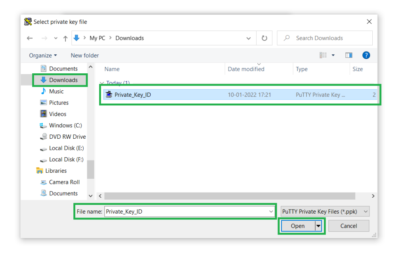Screen dimensions: 406x254
Task: Expand the file type filter dropdown
Action: tap(325, 212)
